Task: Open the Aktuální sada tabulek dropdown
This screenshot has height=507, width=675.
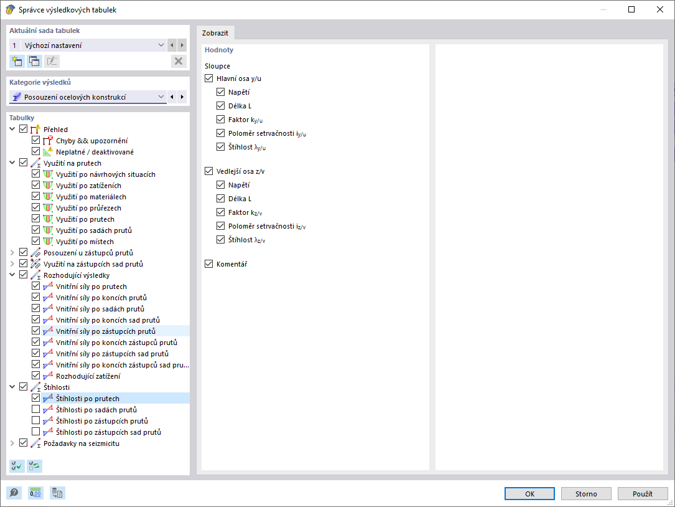Action: 161,45
